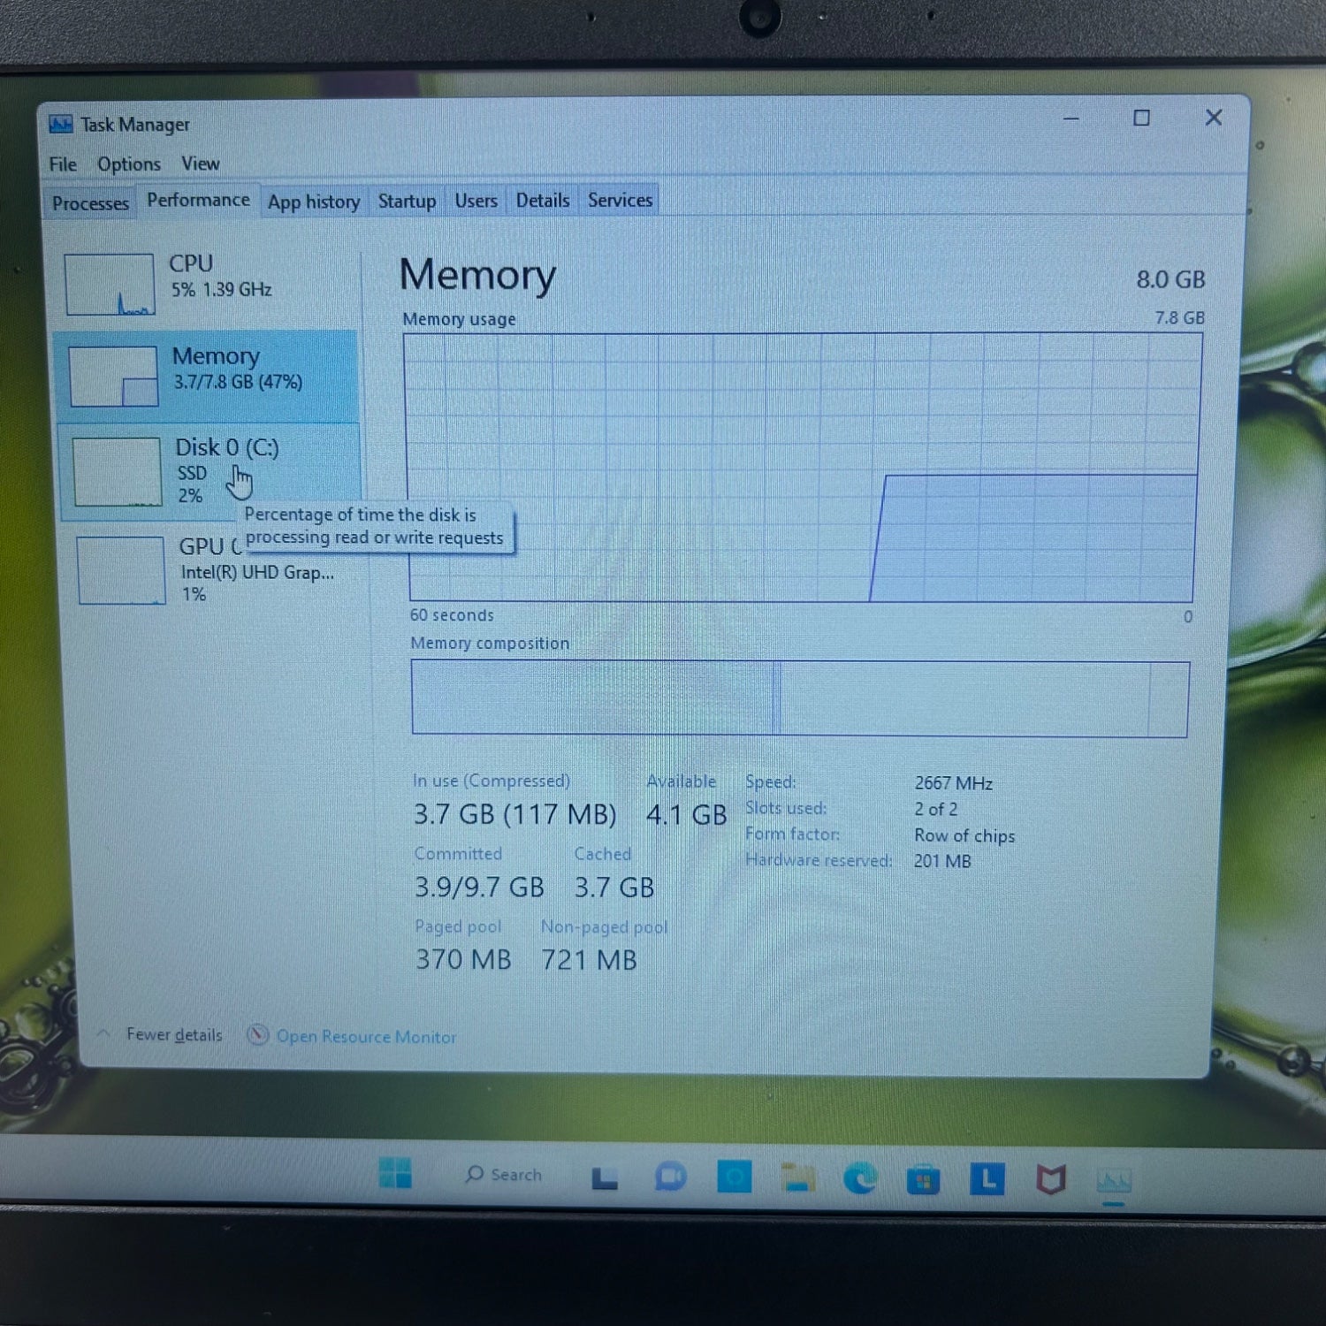Screen dimensions: 1326x1326
Task: Click the 4.1 GB available value
Action: (x=686, y=815)
